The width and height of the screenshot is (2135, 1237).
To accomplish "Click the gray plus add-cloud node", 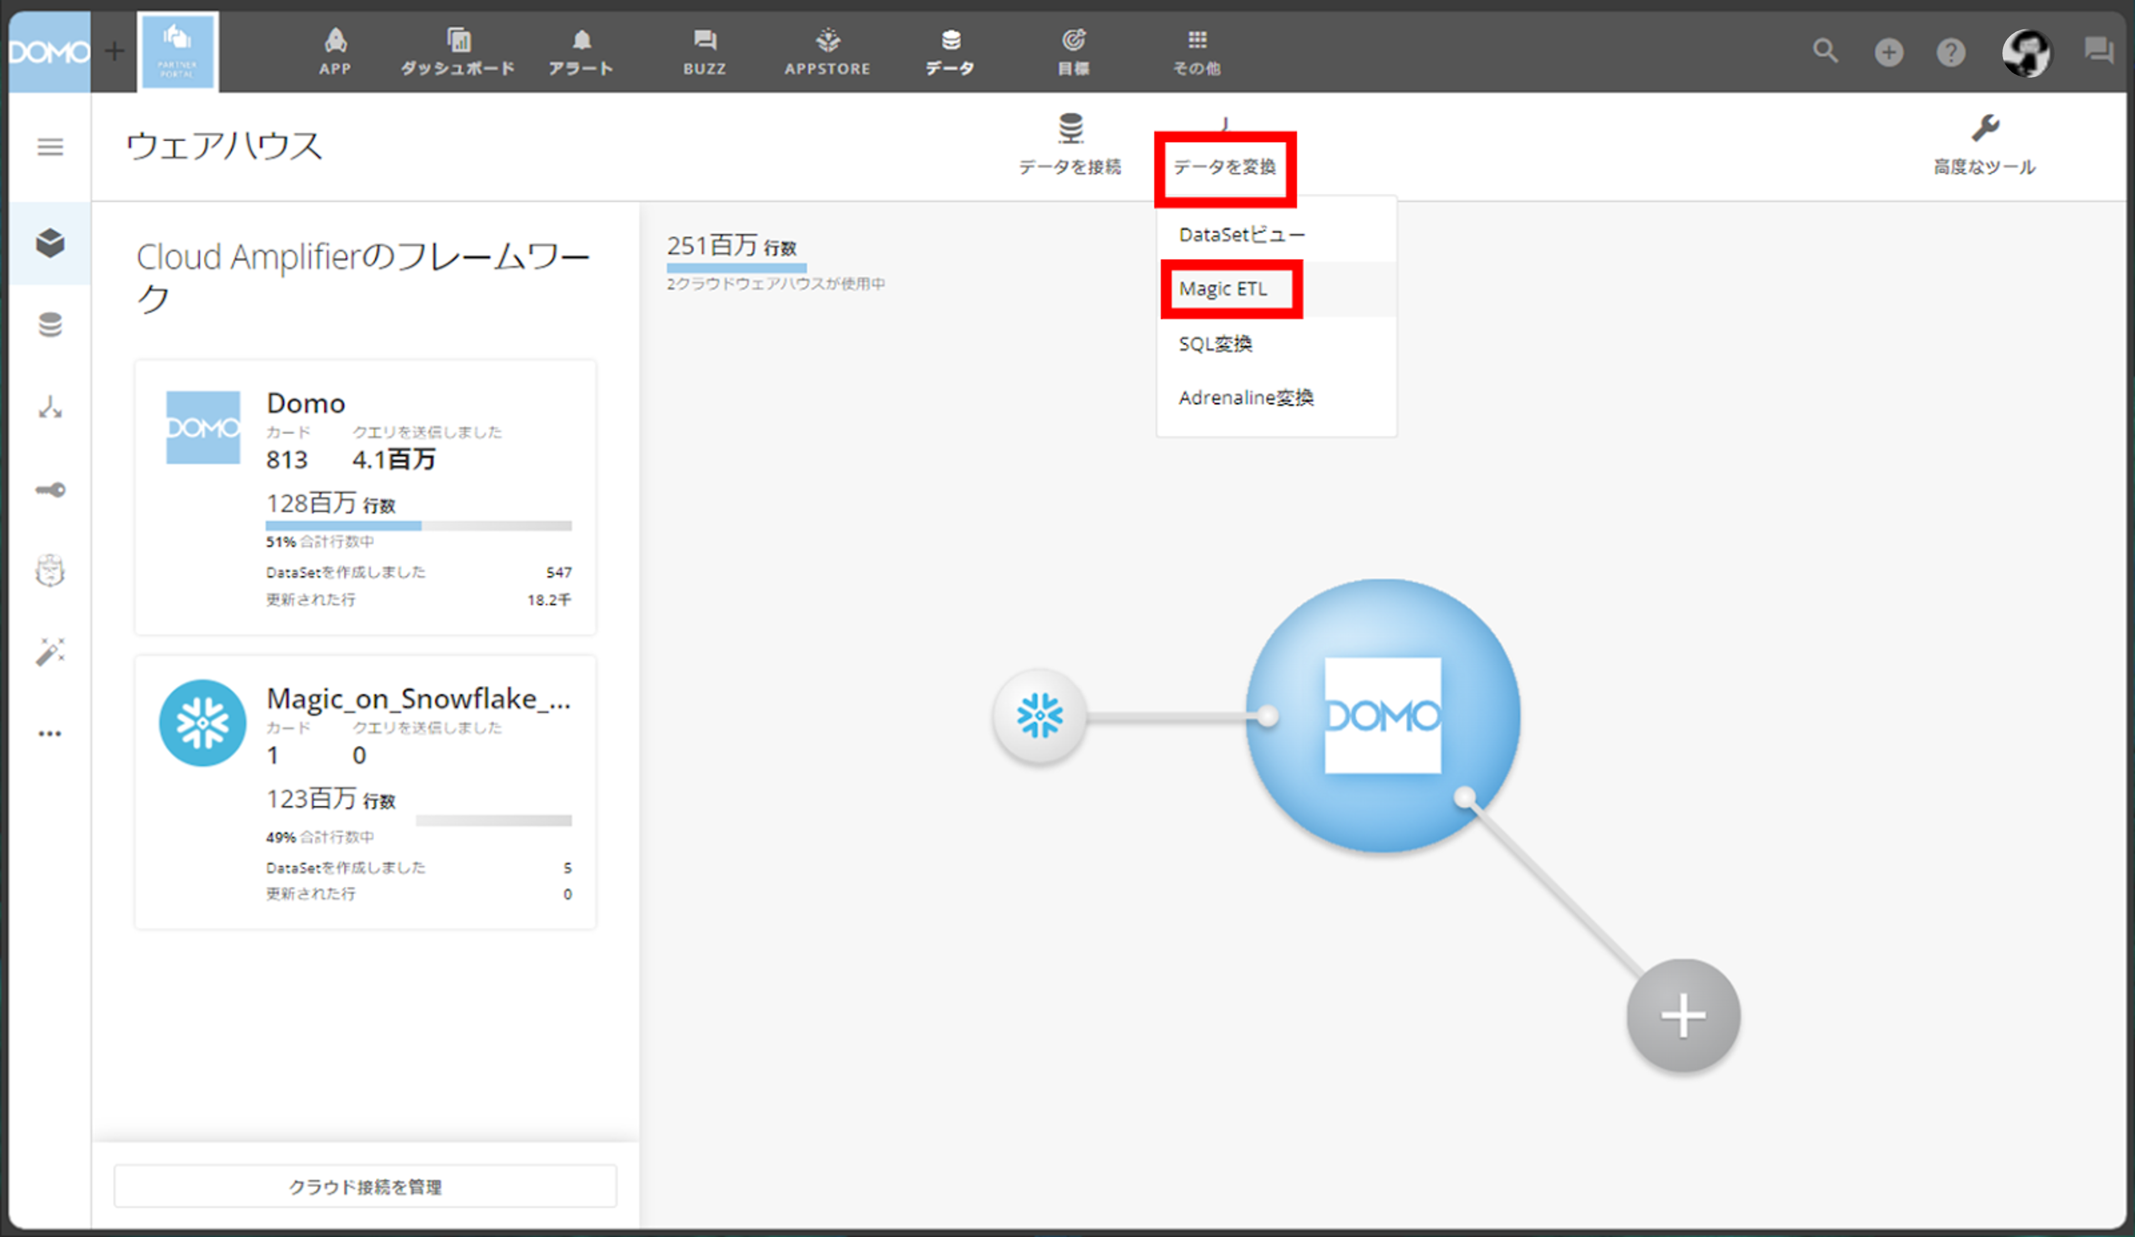I will pos(1684,1015).
